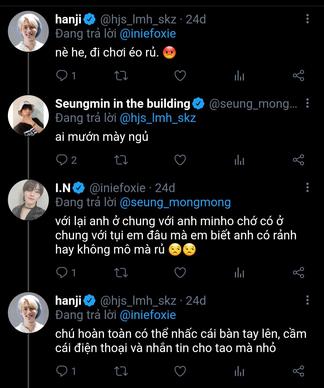Open more options menu on Seungmin's tweet
This screenshot has width=324, height=388.
pyautogui.click(x=307, y=104)
